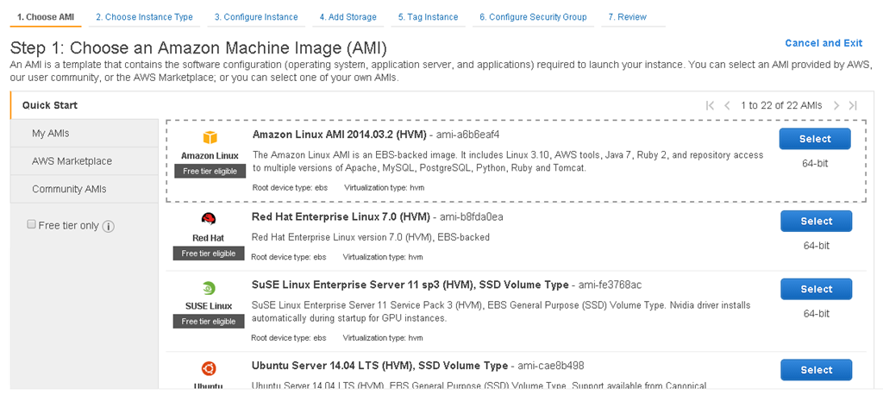Select Red Hat Enterprise Linux 7.0
Viewport: 883px width, 420px height.
[816, 222]
